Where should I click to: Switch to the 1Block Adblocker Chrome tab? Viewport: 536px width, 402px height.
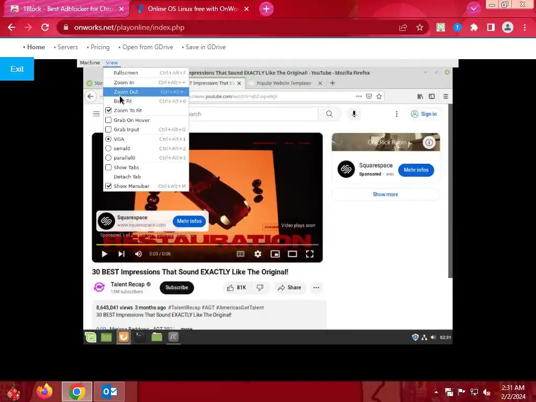[x=65, y=9]
